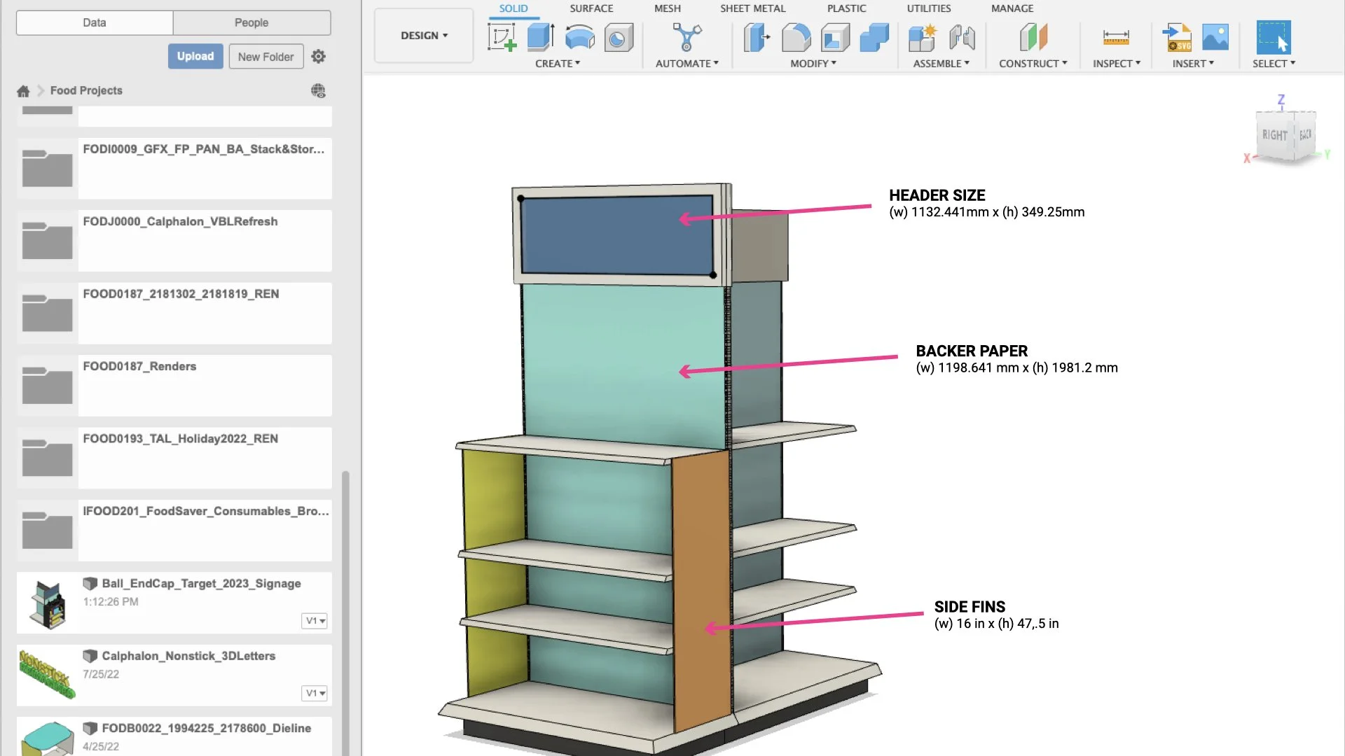Click the Create Sketch tool icon
This screenshot has height=756, width=1345.
coord(502,37)
